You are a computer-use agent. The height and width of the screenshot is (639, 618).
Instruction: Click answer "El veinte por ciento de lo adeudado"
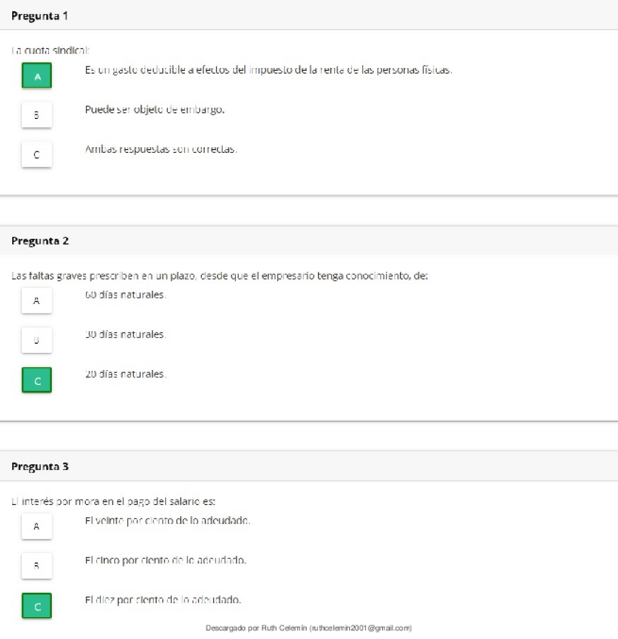168,521
